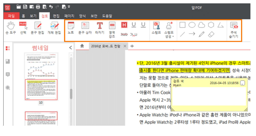Image resolution: width=256 pixels, height=136 pixels.
Task: Open the 보안 tab
Action: 94,16
